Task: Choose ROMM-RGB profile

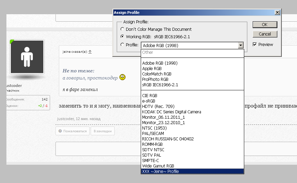Action: click(192, 144)
